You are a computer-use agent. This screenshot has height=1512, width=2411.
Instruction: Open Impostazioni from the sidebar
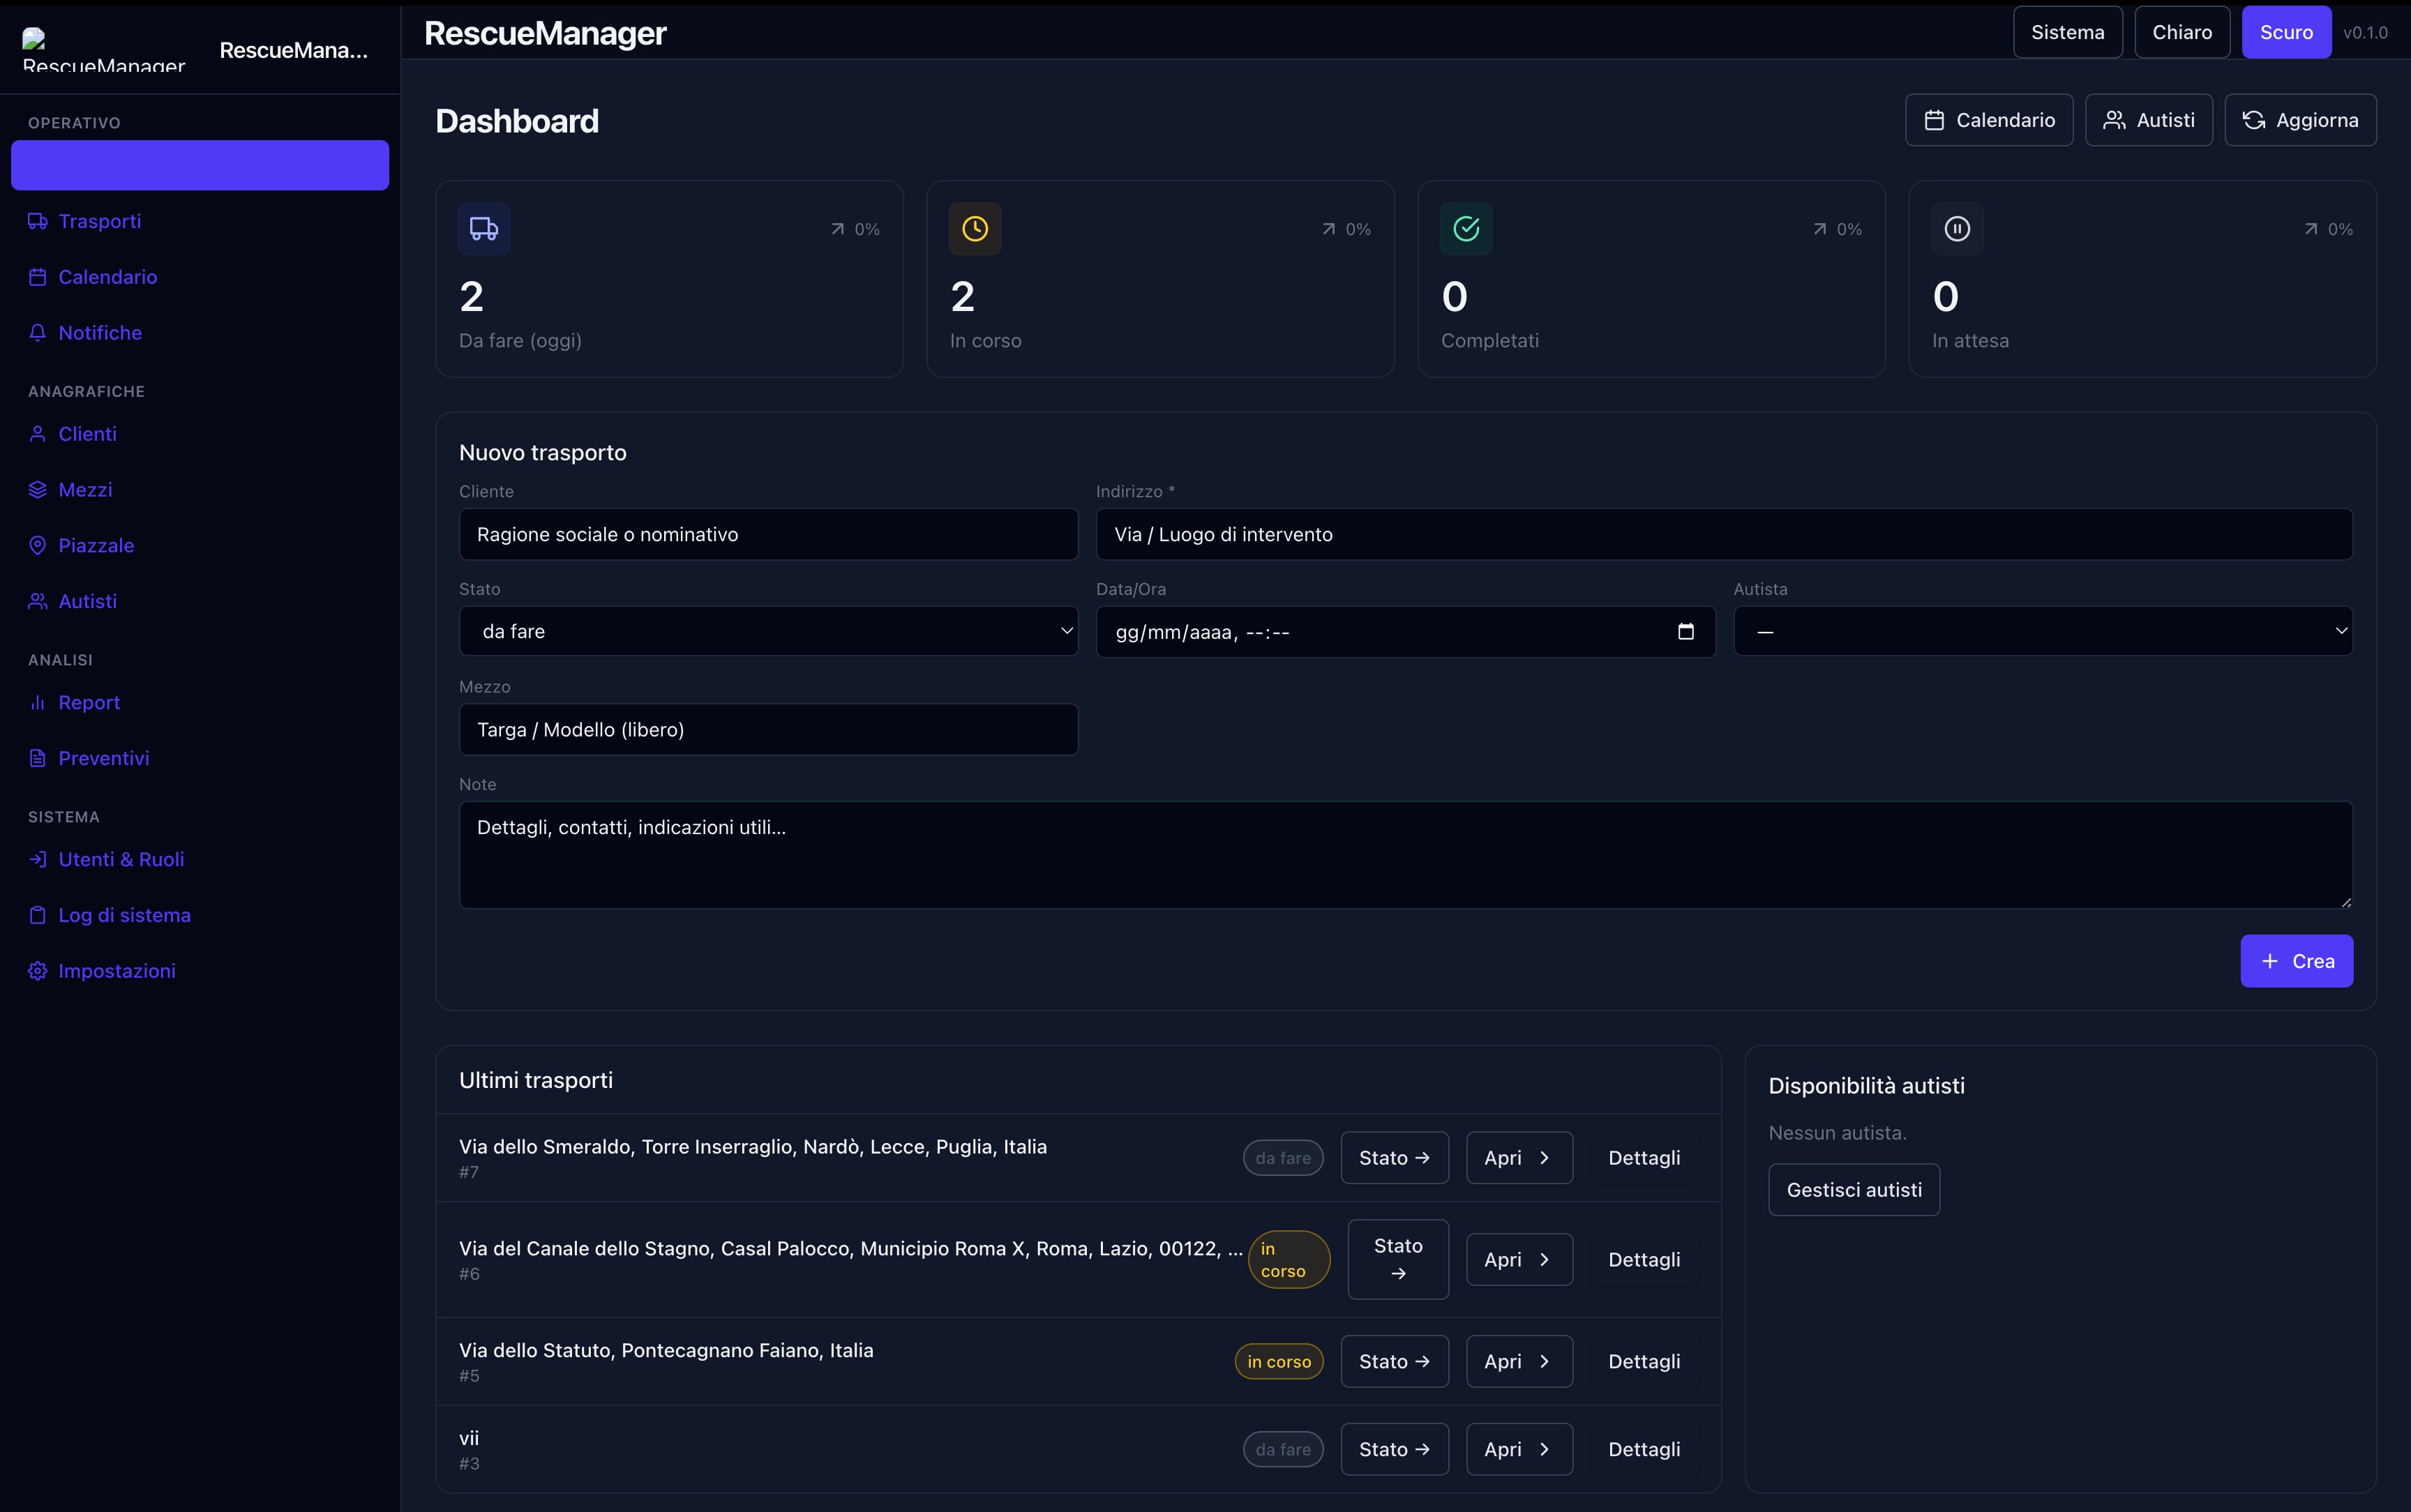pyautogui.click(x=117, y=971)
